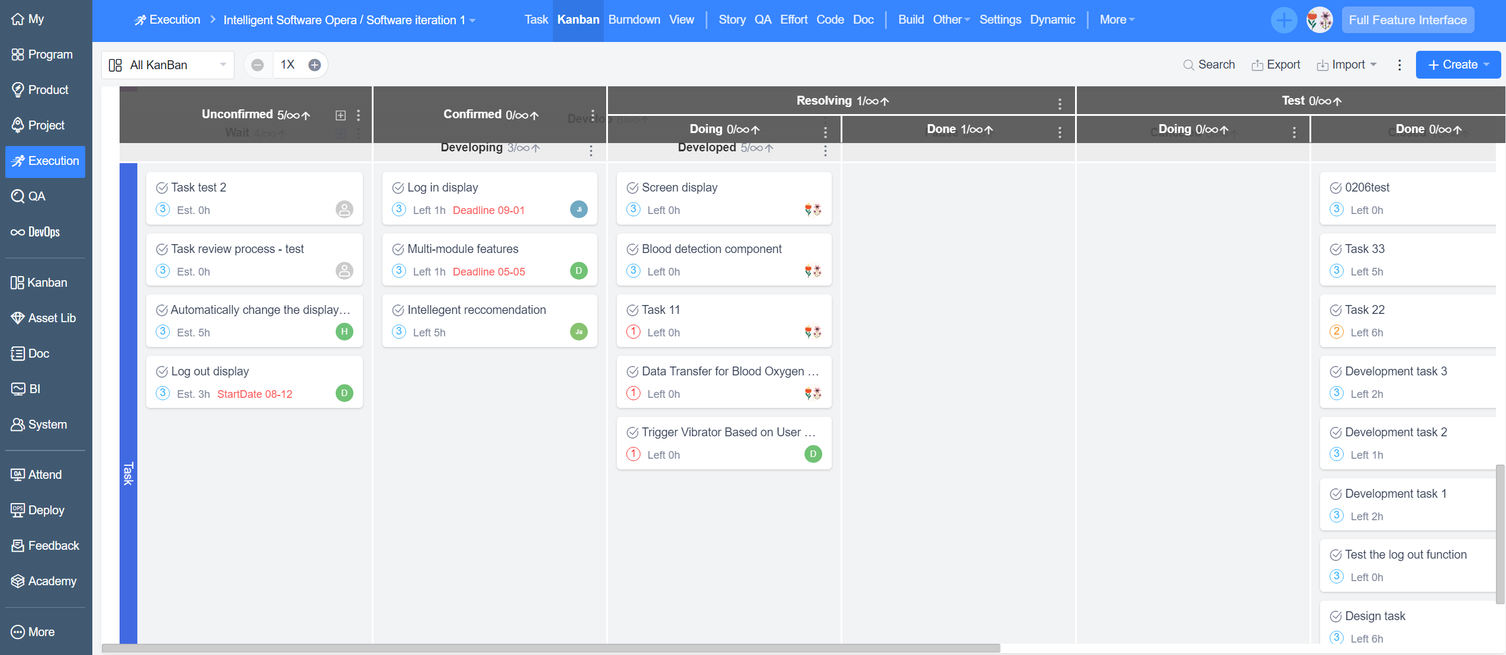Expand the All KanBan dropdown

point(168,65)
